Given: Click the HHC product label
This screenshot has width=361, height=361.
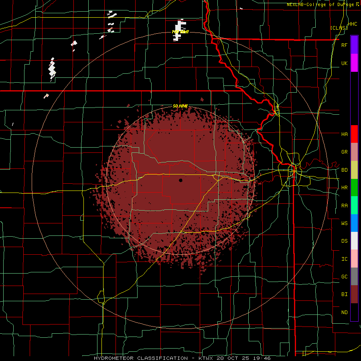Looking at the screenshot, I should [352, 24].
